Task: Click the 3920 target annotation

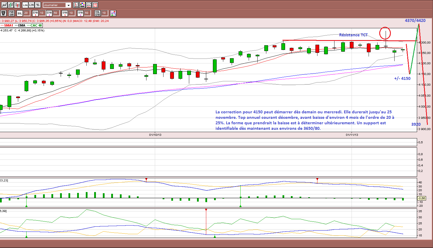Action: 416,124
